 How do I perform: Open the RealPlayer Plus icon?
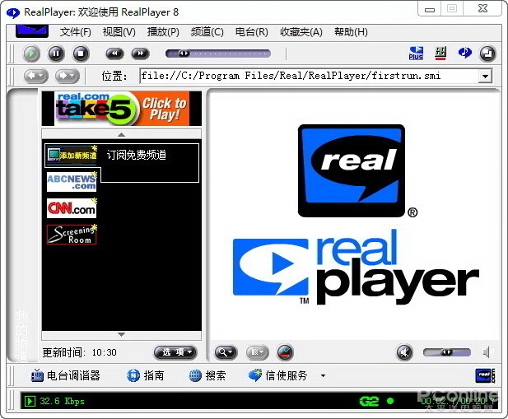point(416,54)
